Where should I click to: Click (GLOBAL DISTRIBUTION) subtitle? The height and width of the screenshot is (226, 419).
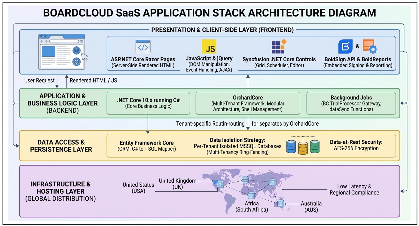pyautogui.click(x=60, y=199)
